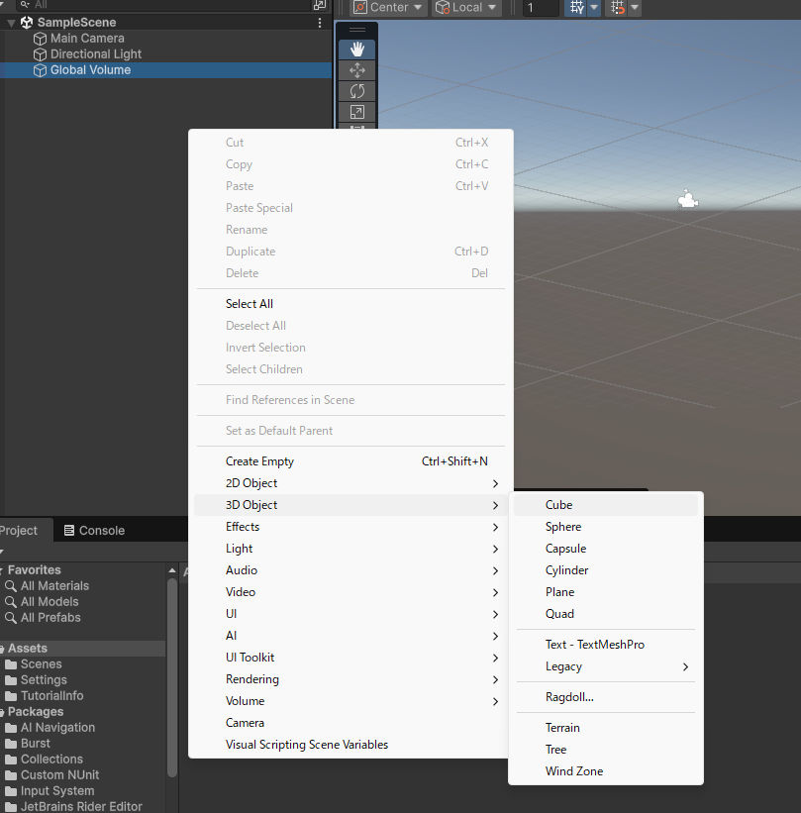The height and width of the screenshot is (813, 801).
Task: Toggle grid snapping button in toolbar
Action: pyautogui.click(x=576, y=8)
